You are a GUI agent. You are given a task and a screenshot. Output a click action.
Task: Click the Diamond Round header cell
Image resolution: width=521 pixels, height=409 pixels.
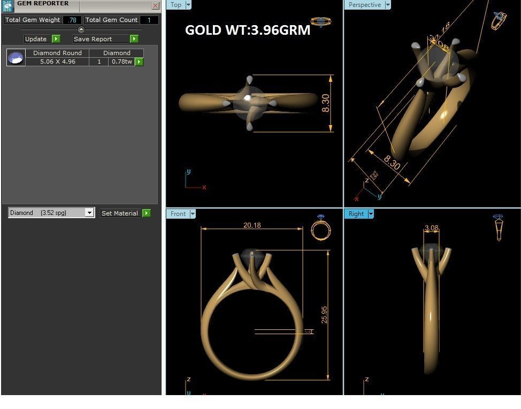click(x=57, y=53)
